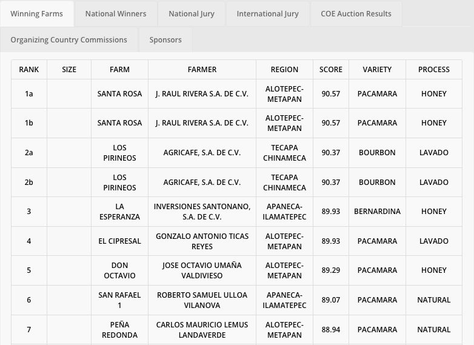Switch to the National Winners tab
Screen dimensions: 474x345
(x=116, y=14)
